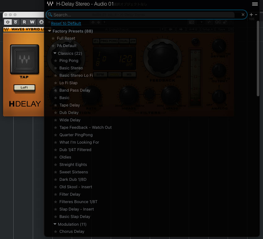
Task: Enable Read automation with the R button
Action: pos(24,22)
